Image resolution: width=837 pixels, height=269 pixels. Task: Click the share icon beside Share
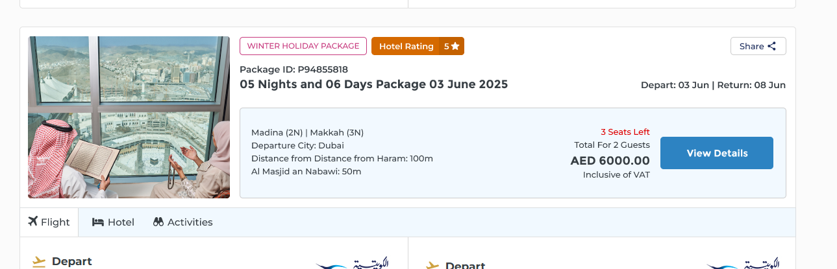(772, 46)
